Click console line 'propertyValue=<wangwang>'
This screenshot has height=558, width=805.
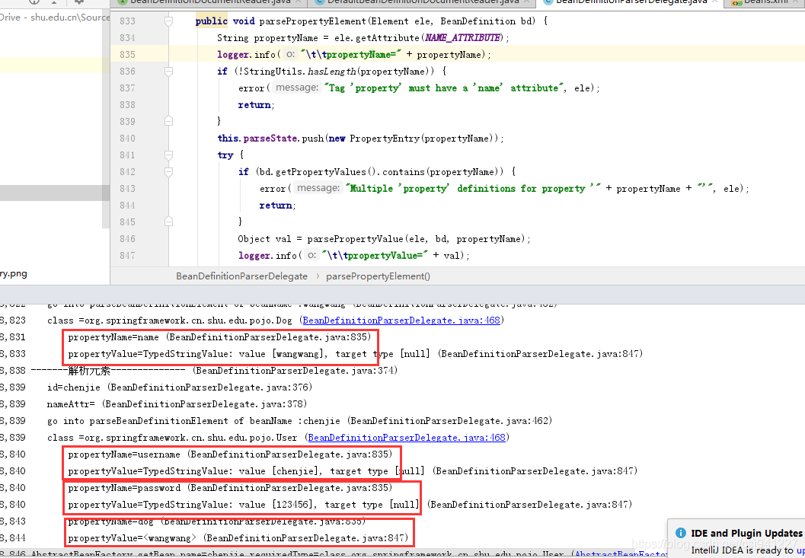238,538
